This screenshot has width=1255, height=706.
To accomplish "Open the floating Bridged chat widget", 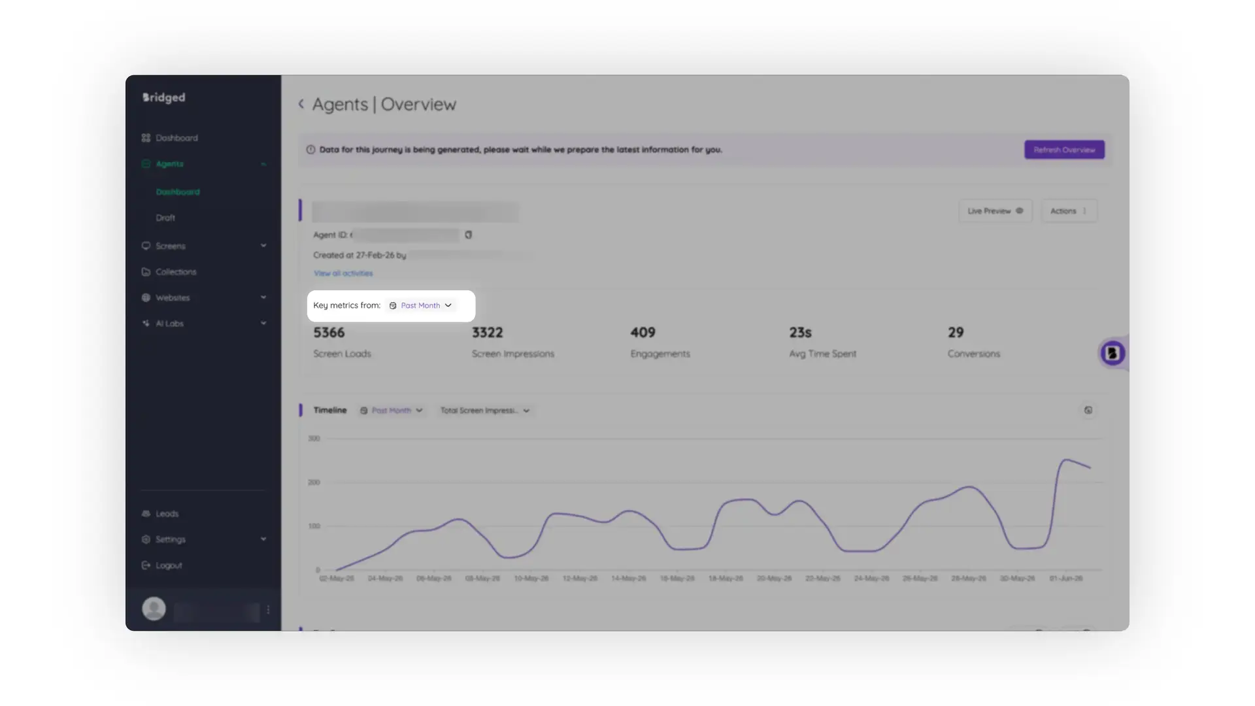I will coord(1112,353).
